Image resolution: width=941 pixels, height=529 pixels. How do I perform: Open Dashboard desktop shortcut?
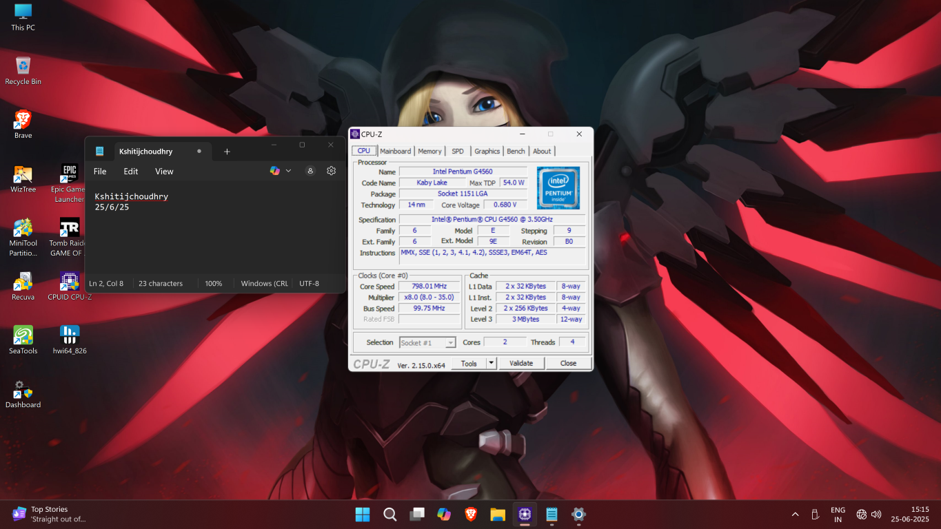(23, 393)
